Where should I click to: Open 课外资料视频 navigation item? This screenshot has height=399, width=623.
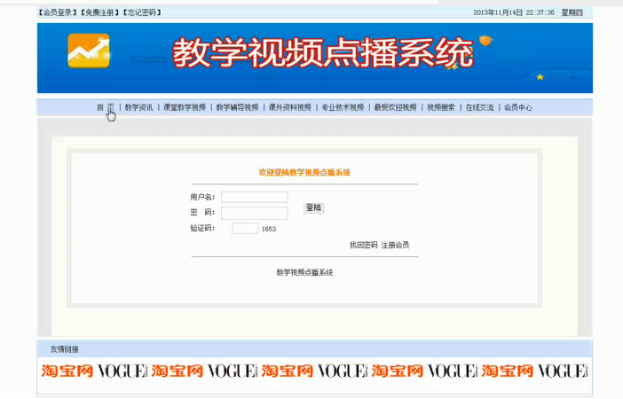pyautogui.click(x=290, y=107)
